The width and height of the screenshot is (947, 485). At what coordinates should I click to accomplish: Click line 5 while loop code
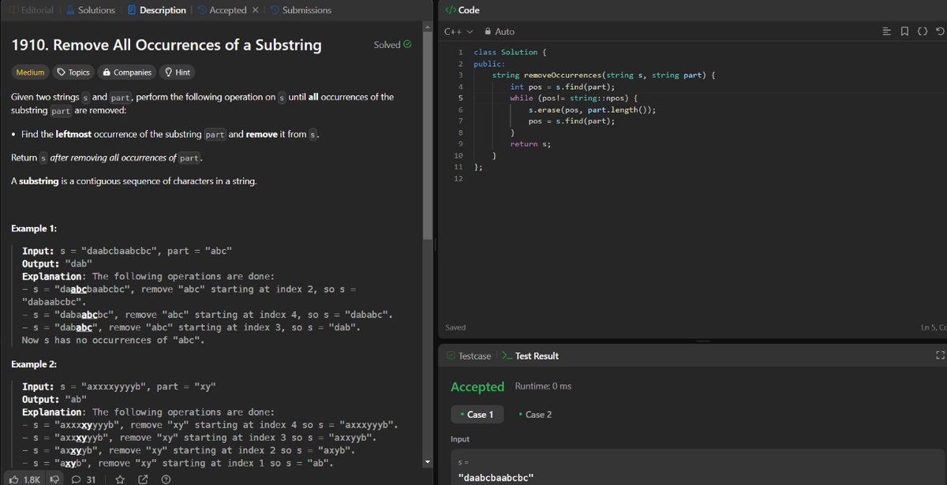tap(574, 98)
